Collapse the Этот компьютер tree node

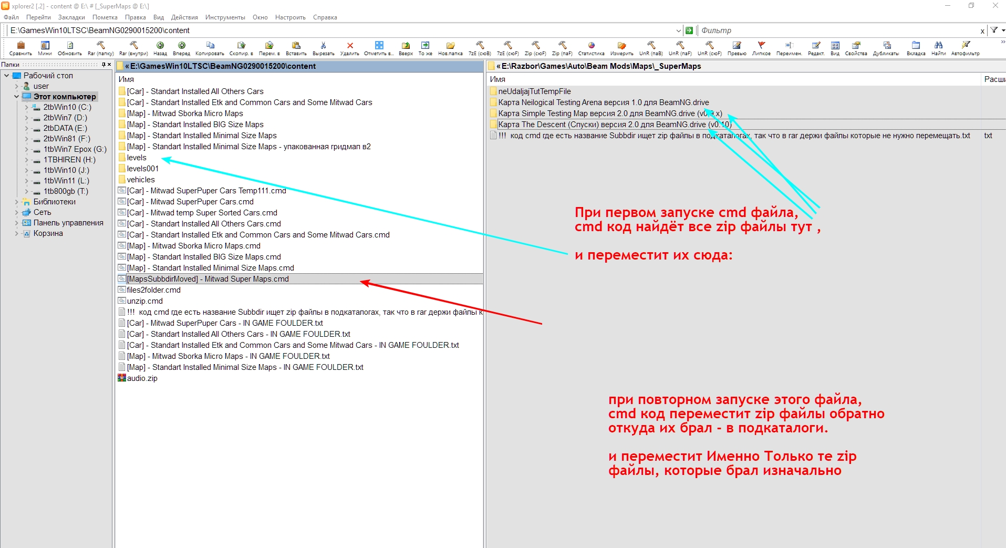pyautogui.click(x=16, y=97)
